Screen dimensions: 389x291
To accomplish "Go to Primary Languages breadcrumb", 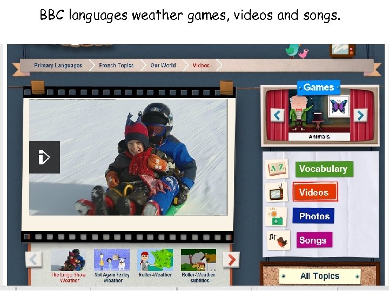I will pos(58,65).
